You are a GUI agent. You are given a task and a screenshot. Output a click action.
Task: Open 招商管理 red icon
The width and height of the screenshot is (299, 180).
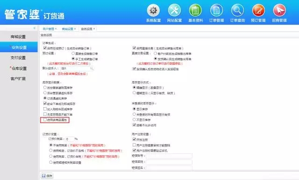click(x=279, y=10)
